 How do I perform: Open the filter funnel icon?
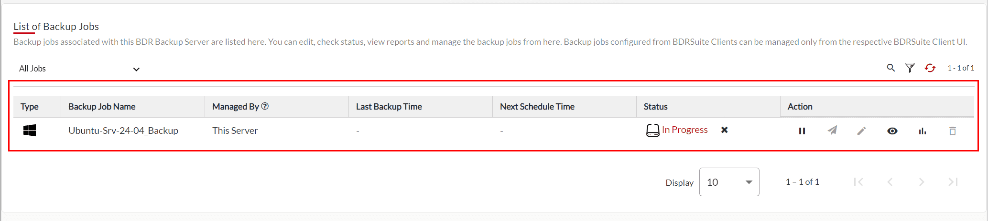[x=910, y=68]
